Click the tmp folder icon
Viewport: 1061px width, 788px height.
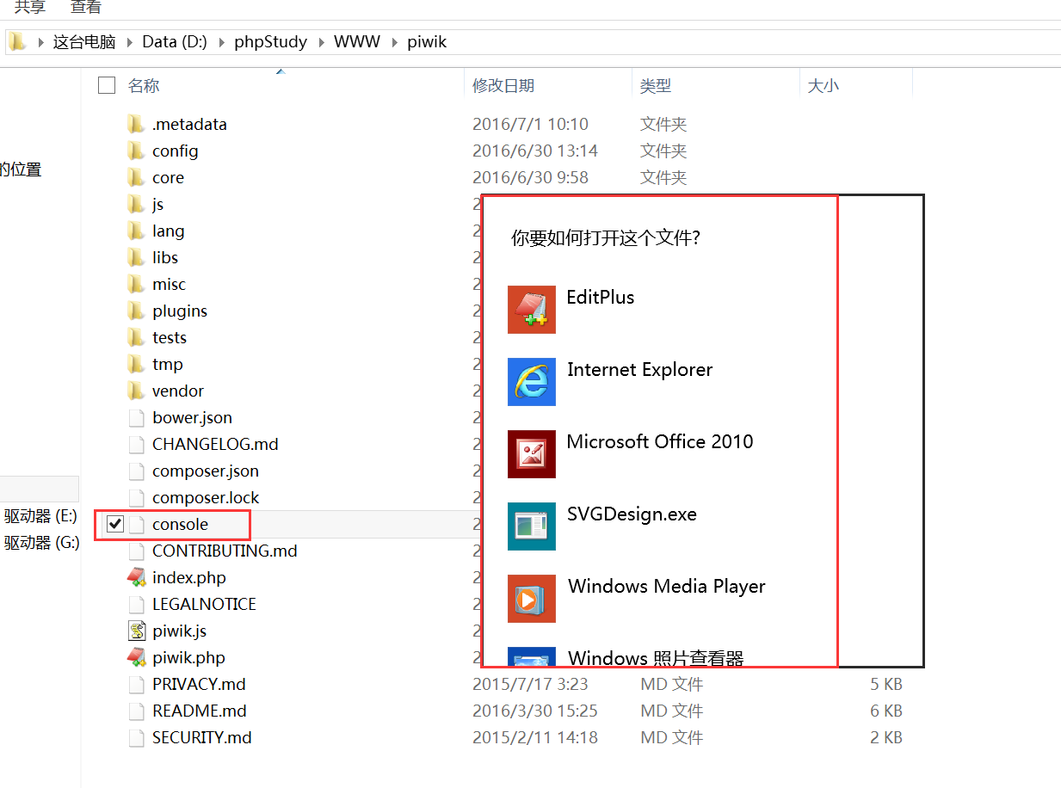tap(135, 364)
